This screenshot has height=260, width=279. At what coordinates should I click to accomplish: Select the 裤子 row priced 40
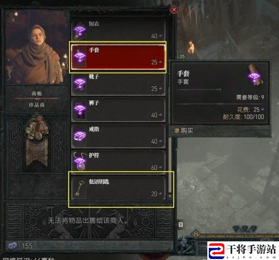pyautogui.click(x=118, y=109)
